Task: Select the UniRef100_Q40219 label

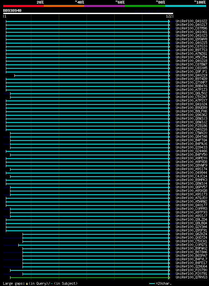Action: [x=191, y=75]
